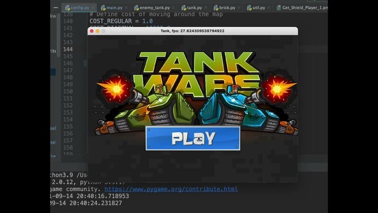Close the enemy_tank.py tab
The image size is (378, 213).
click(173, 8)
